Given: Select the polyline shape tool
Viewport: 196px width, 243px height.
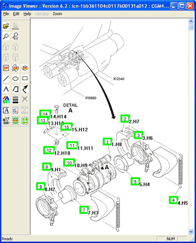Looking at the screenshot, I should 16,89.
